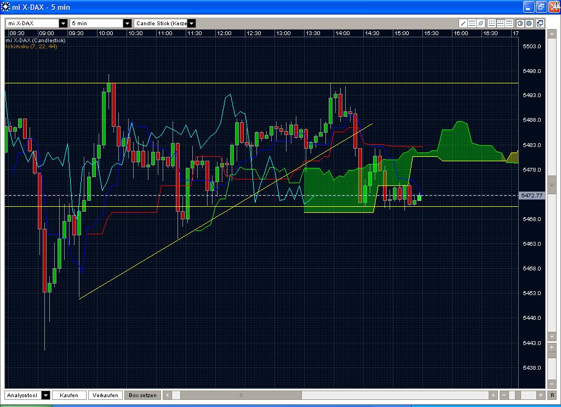The height and width of the screenshot is (407, 561).
Task: Click the 14:30 time axis label
Action: point(372,33)
